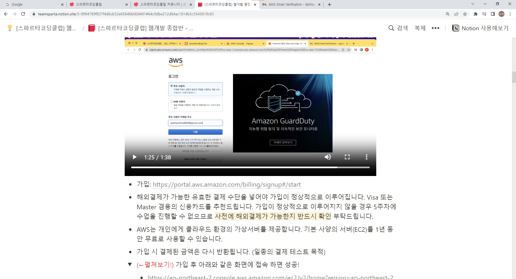Screen dimensions: 516x279
Task: Open the media control icon in toolbar
Action: [484, 14]
